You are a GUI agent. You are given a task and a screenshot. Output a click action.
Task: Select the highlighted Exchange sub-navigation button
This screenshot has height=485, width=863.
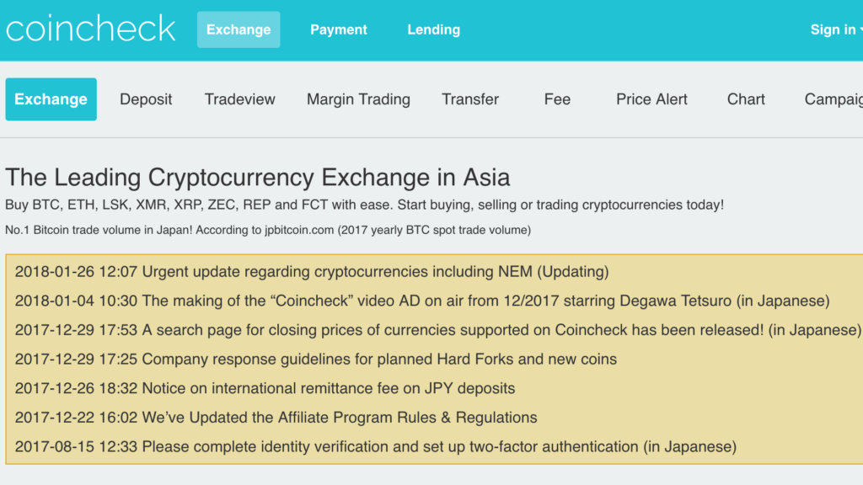coord(51,99)
